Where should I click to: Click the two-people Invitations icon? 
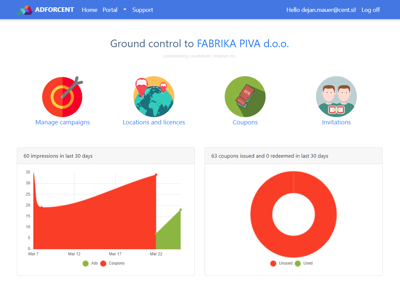pyautogui.click(x=336, y=97)
